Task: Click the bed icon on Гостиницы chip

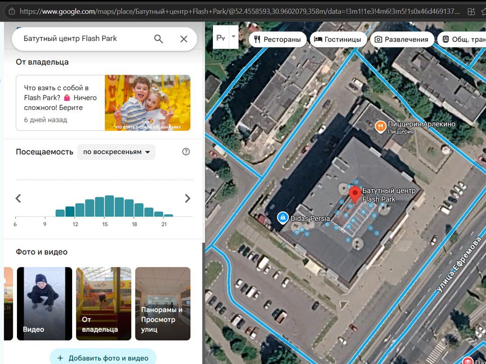Action: pos(318,39)
